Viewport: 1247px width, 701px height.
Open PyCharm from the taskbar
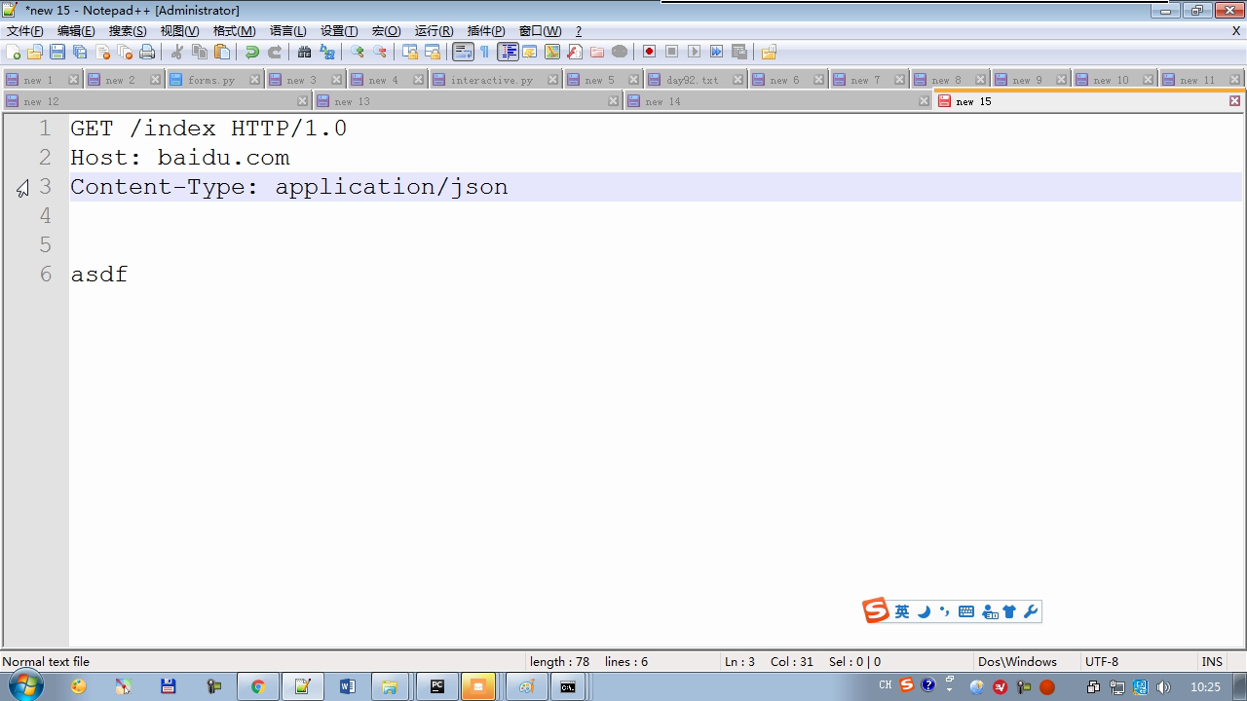point(437,686)
